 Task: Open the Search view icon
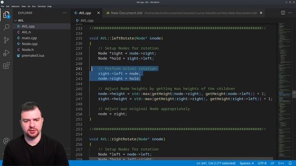[6, 27]
